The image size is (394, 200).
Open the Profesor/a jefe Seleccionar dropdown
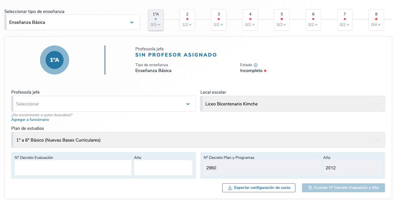click(x=104, y=104)
